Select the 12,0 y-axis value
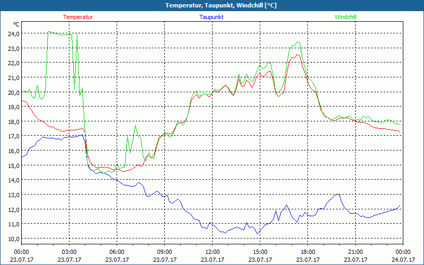 [14, 209]
